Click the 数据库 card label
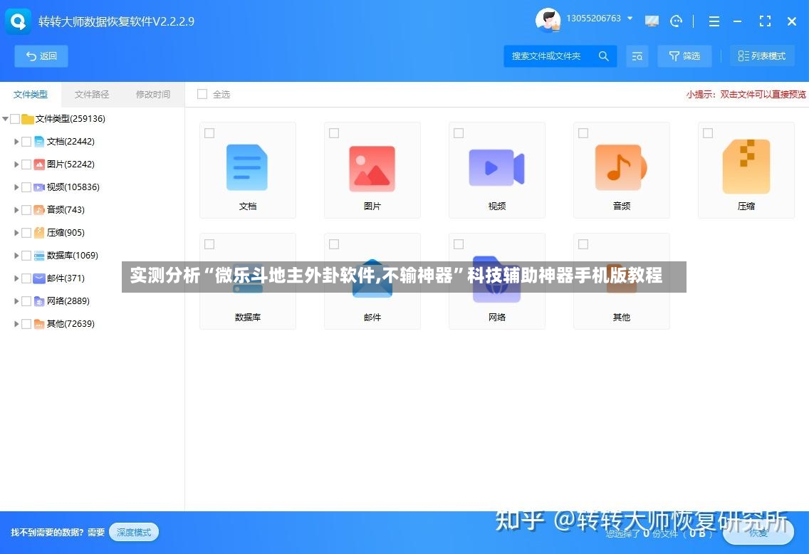The height and width of the screenshot is (554, 809). click(248, 318)
